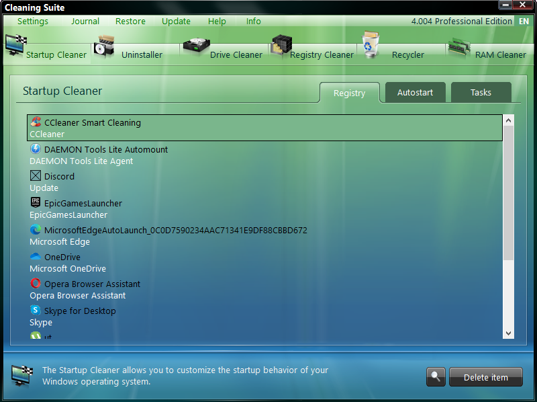The width and height of the screenshot is (537, 402).
Task: Open the Help menu
Action: click(x=217, y=22)
